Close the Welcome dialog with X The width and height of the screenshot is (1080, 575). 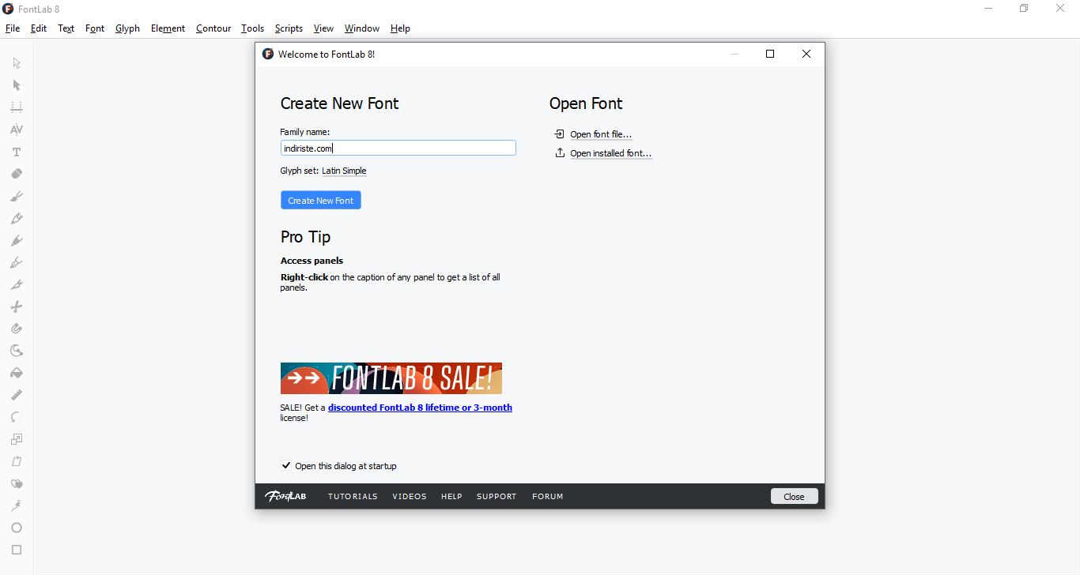click(x=806, y=54)
